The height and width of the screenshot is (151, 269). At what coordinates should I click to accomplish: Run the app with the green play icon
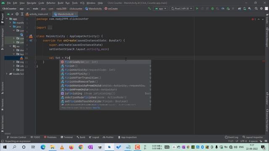[197, 8]
